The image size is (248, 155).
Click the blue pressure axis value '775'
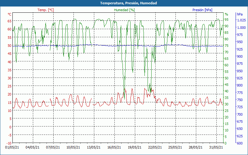[x=239, y=92]
